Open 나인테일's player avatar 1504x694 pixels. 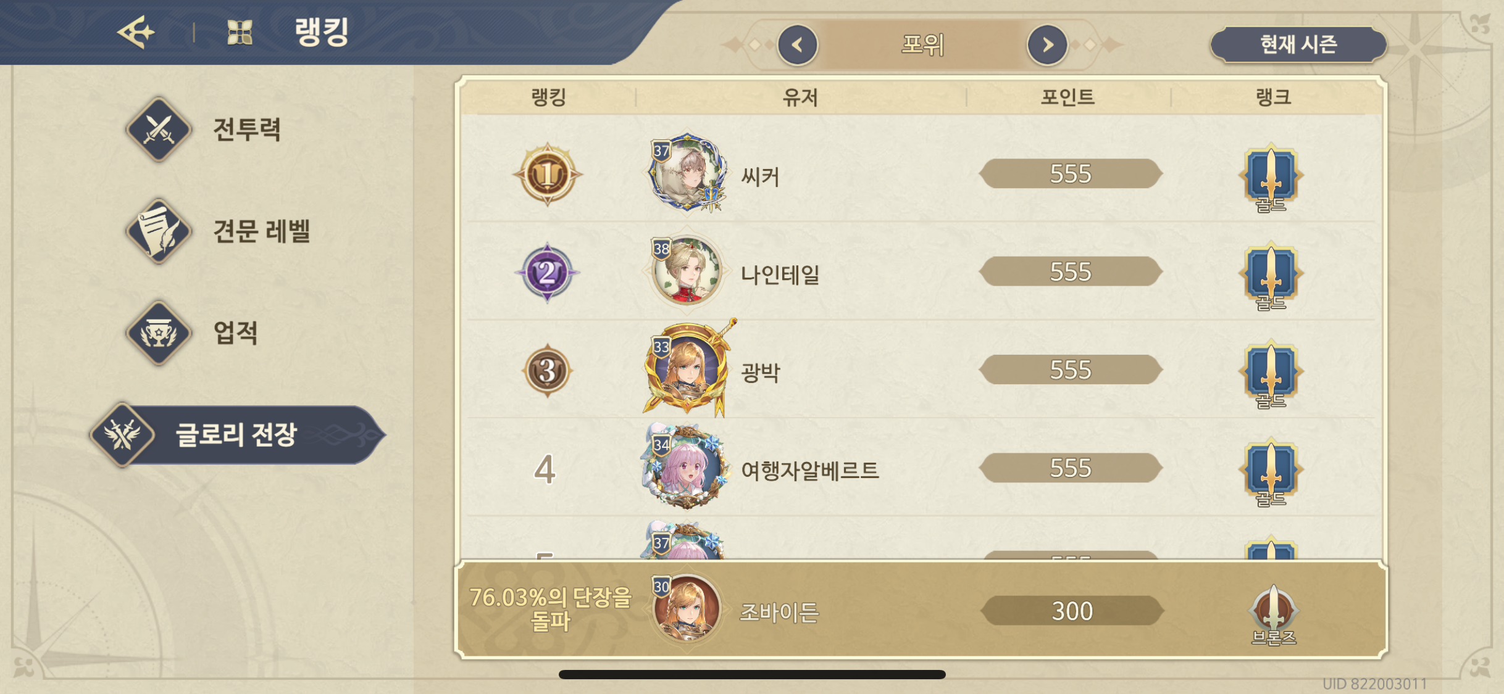coord(686,271)
